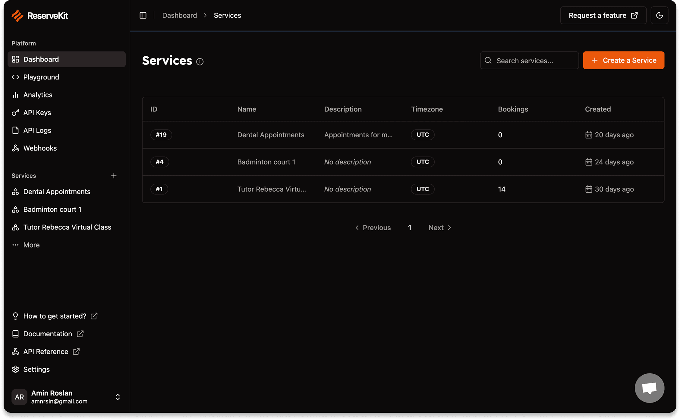Screen dimensions: 680x420
Task: Click the API Reference webhook icon
Action: (x=15, y=352)
